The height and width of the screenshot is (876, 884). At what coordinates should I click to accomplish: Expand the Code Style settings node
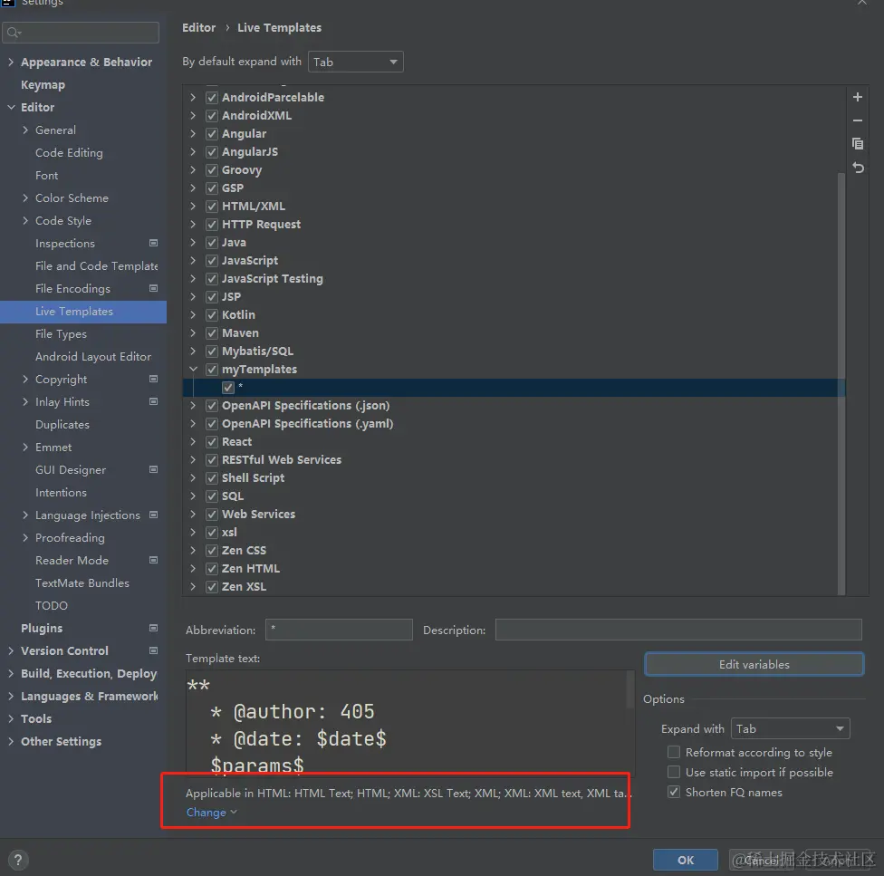pyautogui.click(x=25, y=220)
